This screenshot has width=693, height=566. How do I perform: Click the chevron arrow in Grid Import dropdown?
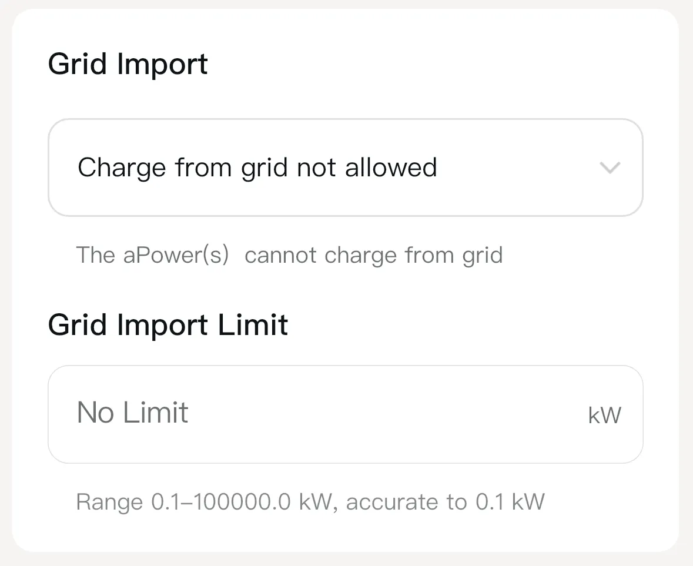pyautogui.click(x=610, y=168)
